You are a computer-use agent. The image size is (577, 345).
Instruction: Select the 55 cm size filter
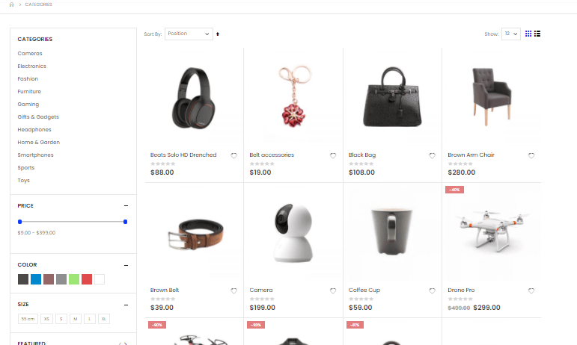point(28,319)
